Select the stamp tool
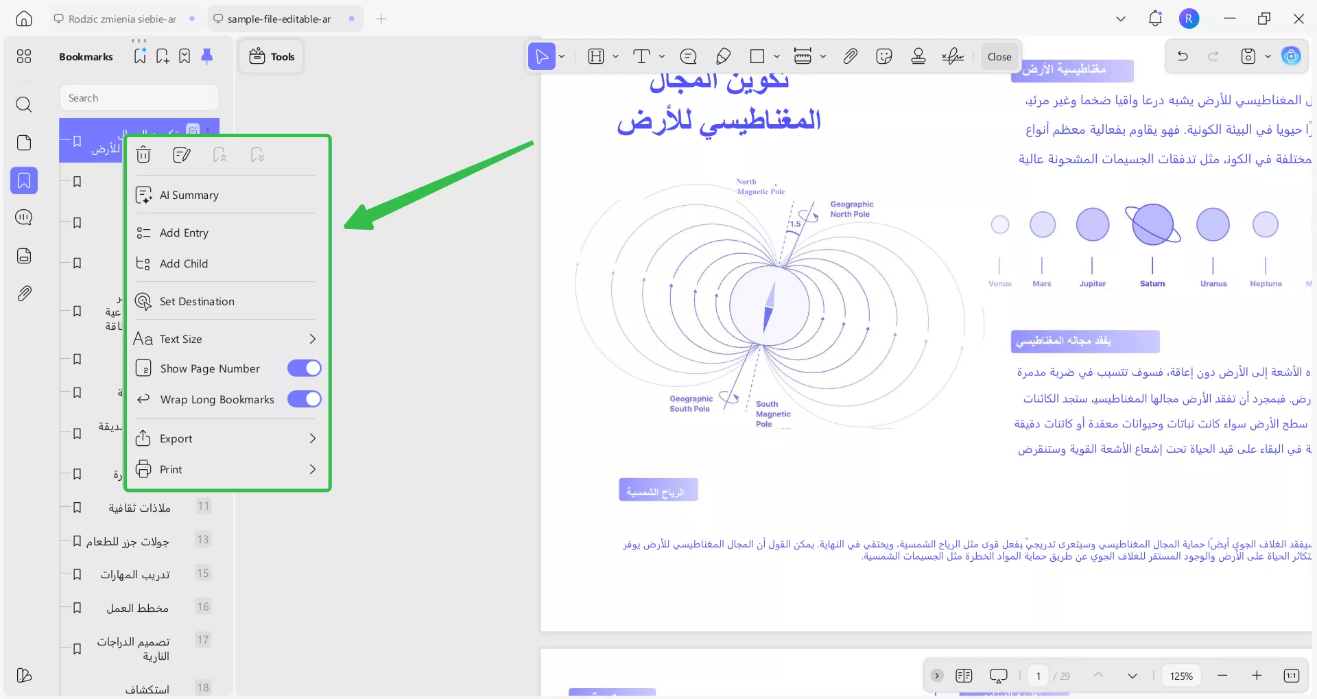This screenshot has width=1317, height=699. [x=918, y=56]
